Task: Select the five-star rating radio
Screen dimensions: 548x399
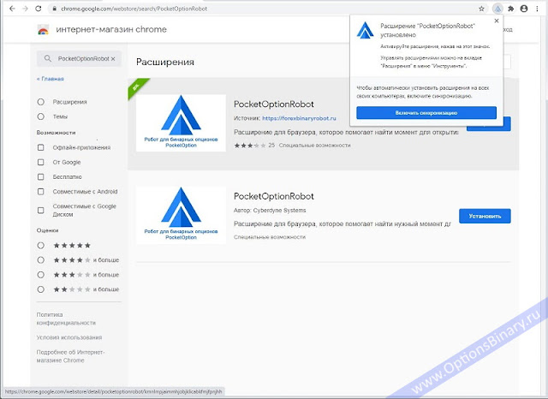Action: click(x=41, y=245)
